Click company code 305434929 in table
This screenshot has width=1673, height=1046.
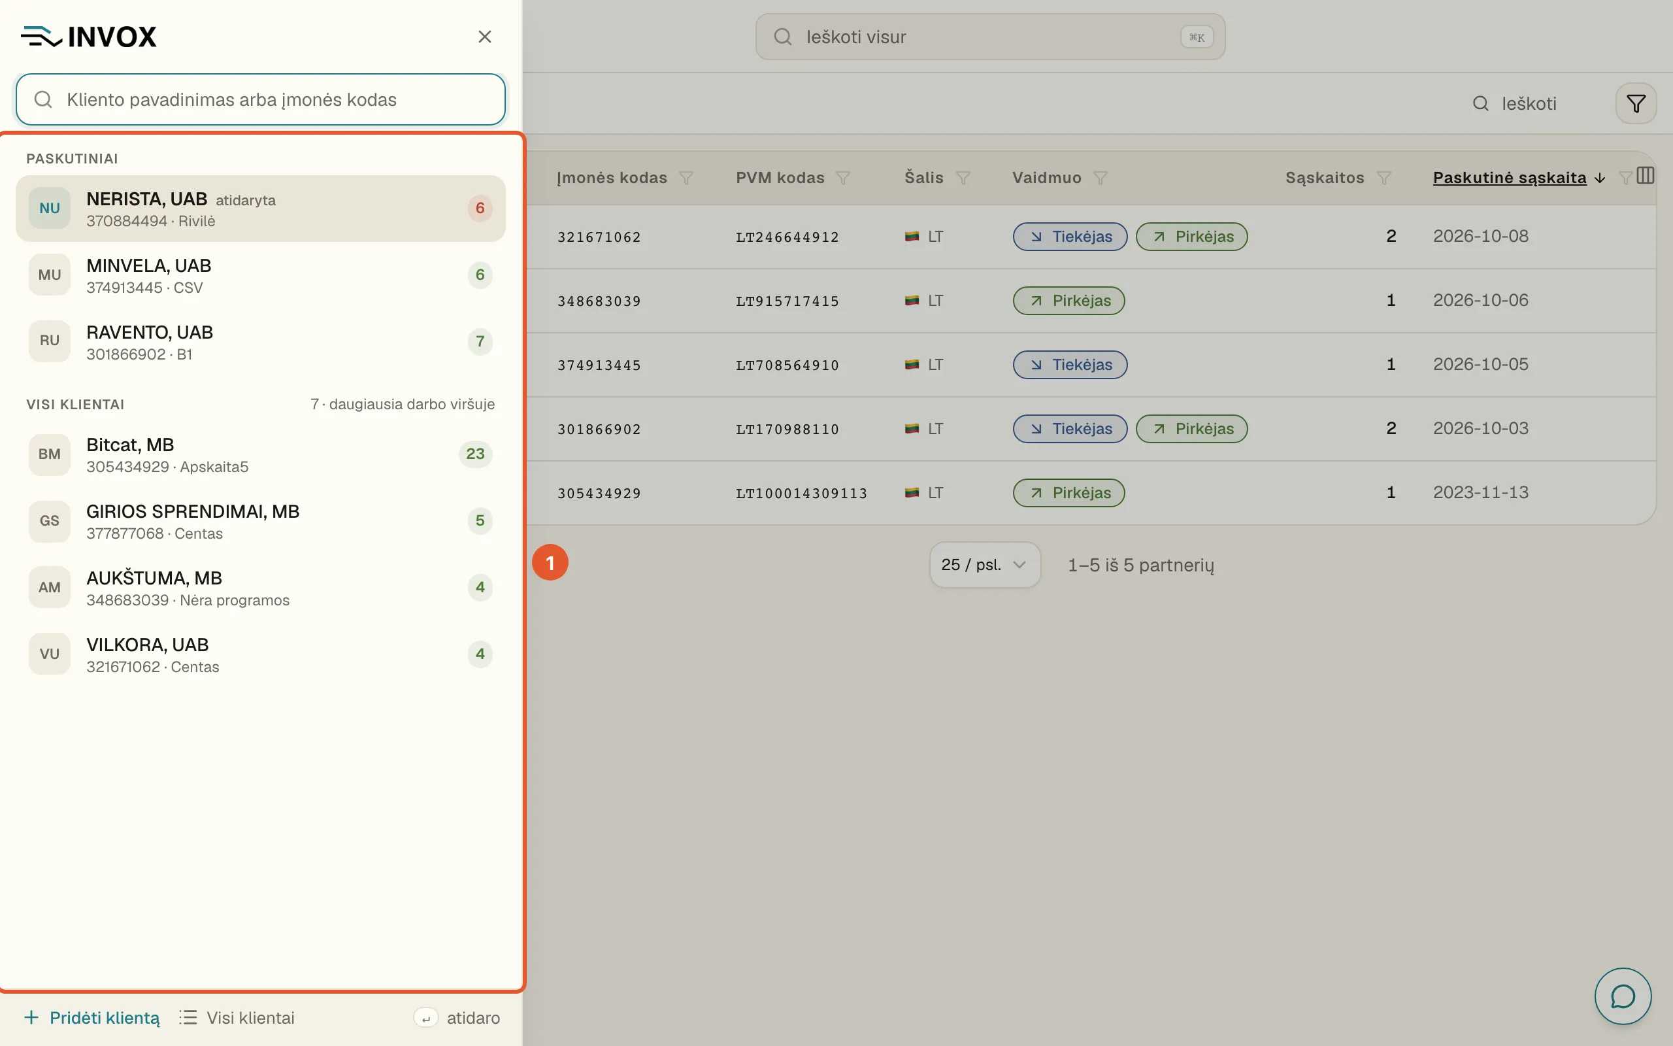(599, 493)
